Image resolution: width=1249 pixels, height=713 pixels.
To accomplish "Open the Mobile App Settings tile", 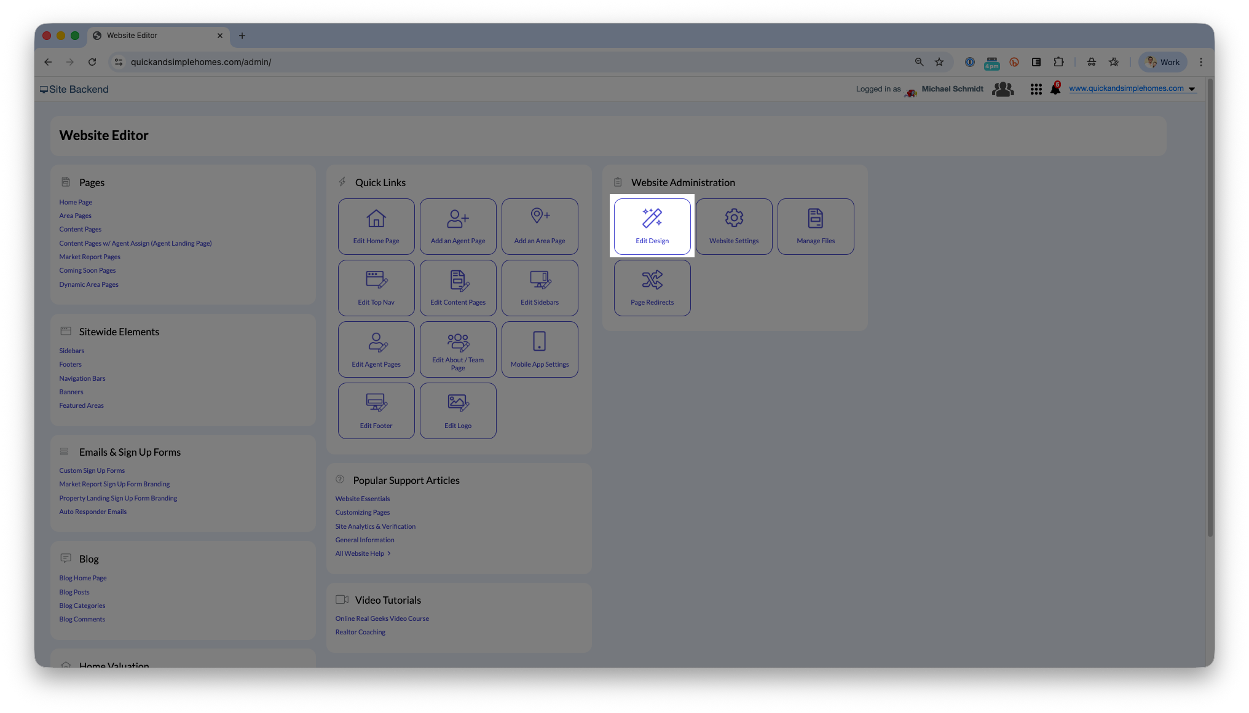I will point(540,349).
